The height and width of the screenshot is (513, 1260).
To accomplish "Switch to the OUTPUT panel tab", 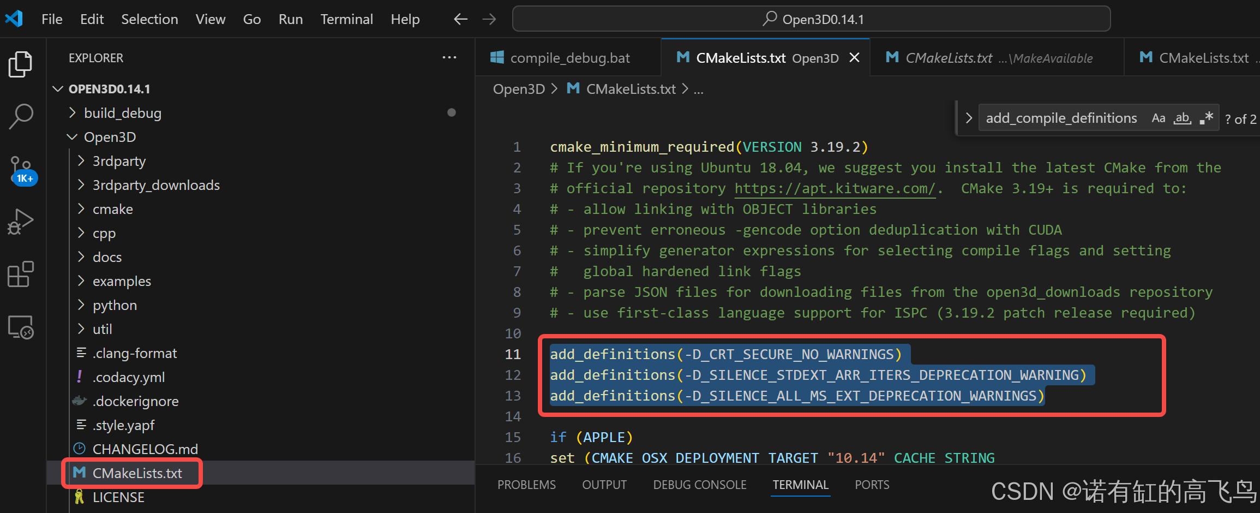I will coord(604,485).
